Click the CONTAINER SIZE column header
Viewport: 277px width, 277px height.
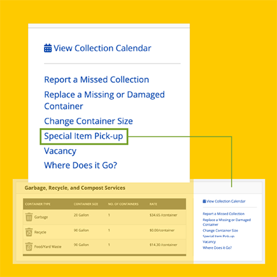[86, 204]
